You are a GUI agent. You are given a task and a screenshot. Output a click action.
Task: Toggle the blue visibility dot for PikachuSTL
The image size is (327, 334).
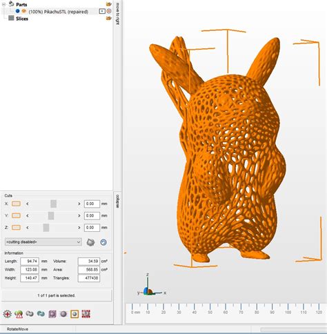tap(17, 11)
